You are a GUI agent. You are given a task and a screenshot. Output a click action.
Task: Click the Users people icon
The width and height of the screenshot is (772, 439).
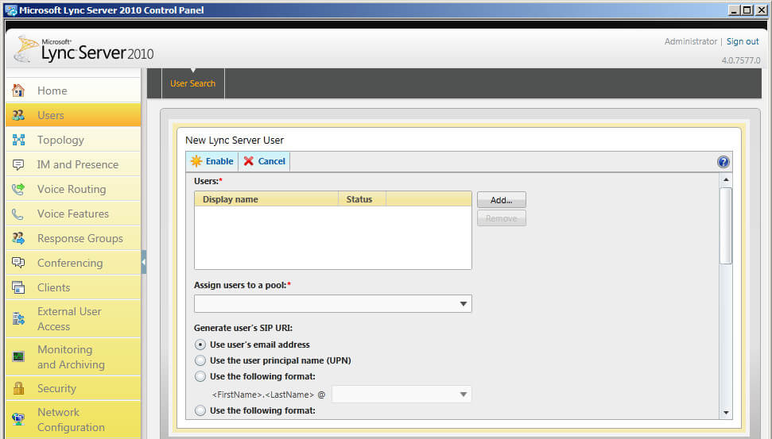coord(18,115)
